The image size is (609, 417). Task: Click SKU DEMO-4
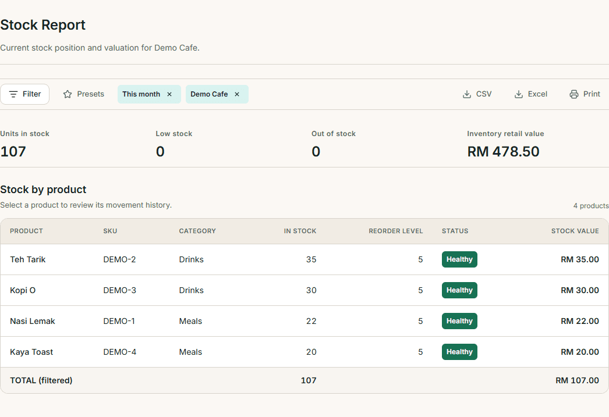click(119, 352)
